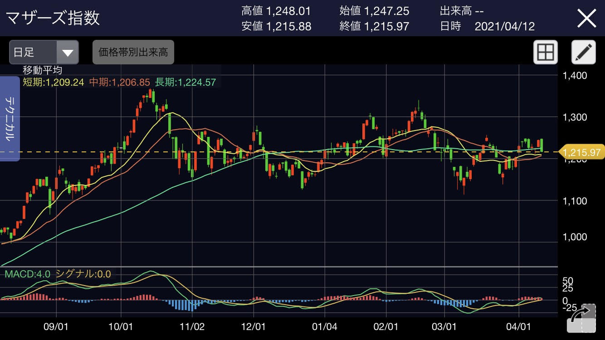Tap the 中期:1,206.85 moving average label

(x=119, y=83)
